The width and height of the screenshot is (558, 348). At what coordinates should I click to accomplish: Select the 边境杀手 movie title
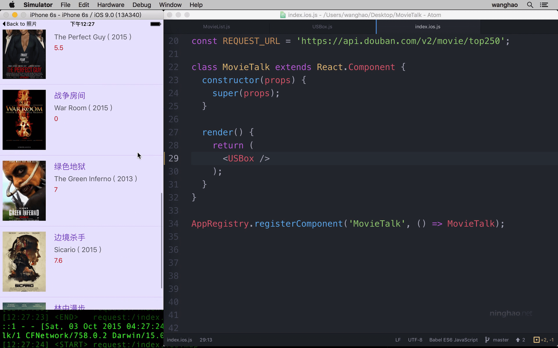pos(70,238)
